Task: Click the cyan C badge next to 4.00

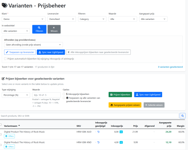Action: [x=121, y=142]
